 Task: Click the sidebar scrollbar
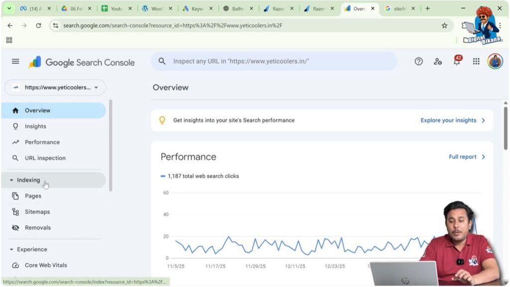(111, 145)
